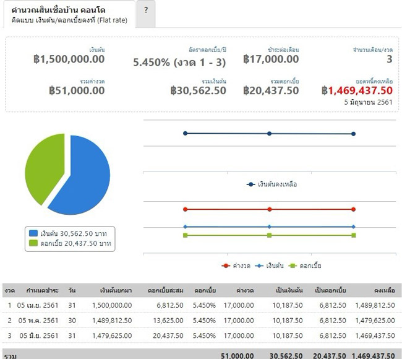402x359 pixels.
Task: Toggle the เงินต้นคงเหลือ series in legend
Action: [x=272, y=184]
